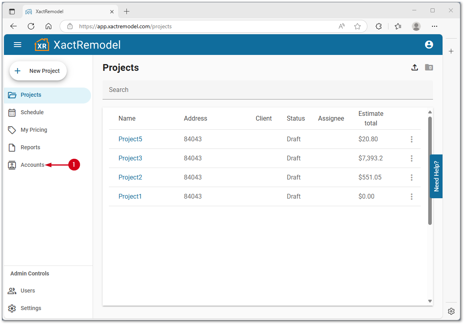Screen dimensions: 464x324
Task: Click the 84043 address of Project3
Action: point(193,158)
